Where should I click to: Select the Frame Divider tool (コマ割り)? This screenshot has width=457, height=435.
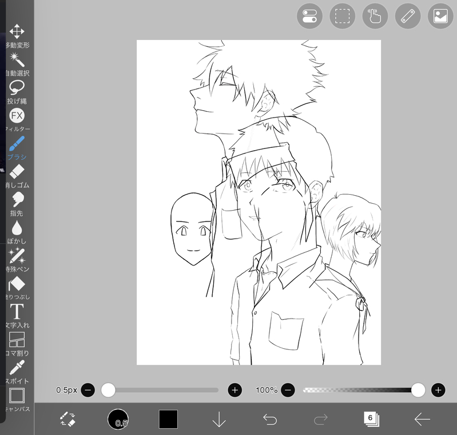[17, 344]
